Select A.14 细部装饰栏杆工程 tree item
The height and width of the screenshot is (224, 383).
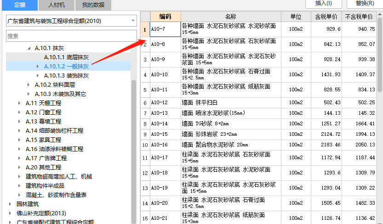[54, 131]
